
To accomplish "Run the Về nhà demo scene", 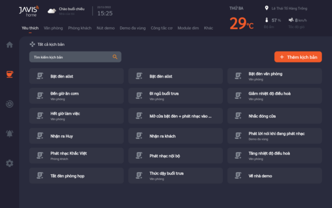I will [x=274, y=175].
